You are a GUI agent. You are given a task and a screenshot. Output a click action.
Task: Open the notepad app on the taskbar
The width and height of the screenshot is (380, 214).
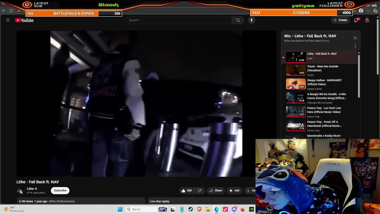pos(182,209)
